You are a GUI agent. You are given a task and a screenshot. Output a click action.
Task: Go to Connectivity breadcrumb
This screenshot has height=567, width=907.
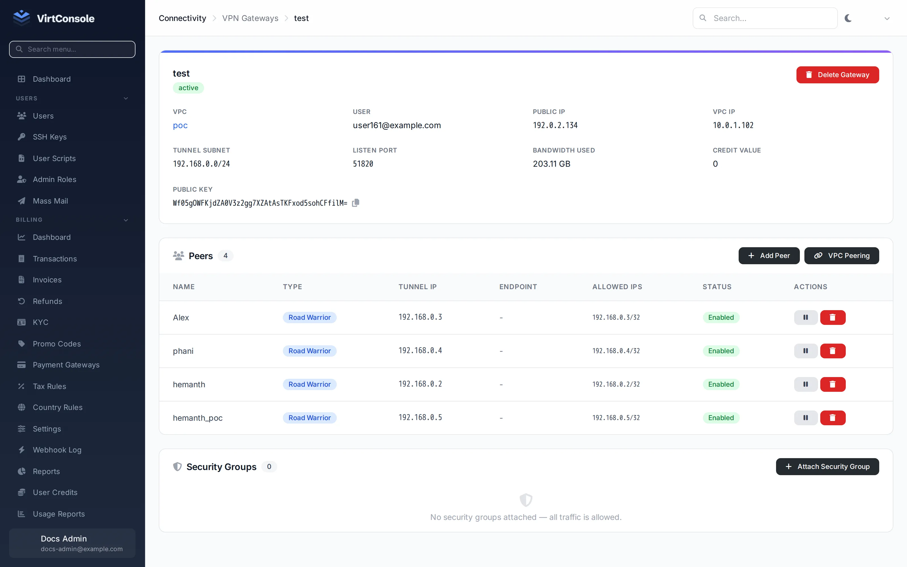point(182,18)
